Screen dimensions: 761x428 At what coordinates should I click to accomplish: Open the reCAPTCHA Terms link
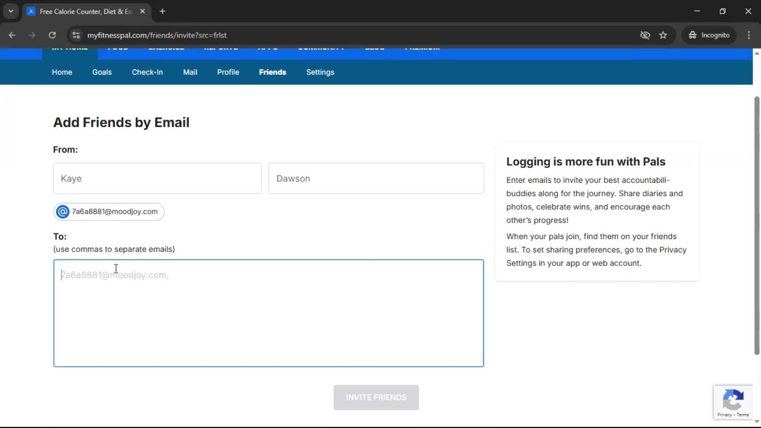(x=743, y=415)
